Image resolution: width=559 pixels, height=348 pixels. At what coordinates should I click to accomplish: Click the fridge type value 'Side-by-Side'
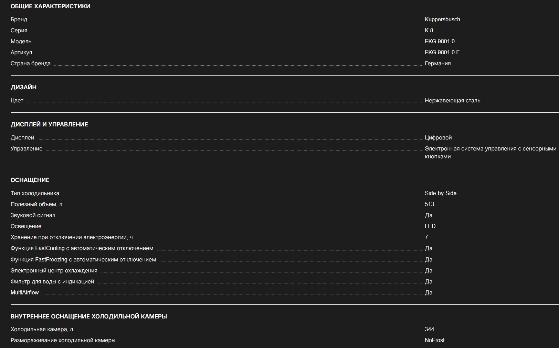(441, 193)
